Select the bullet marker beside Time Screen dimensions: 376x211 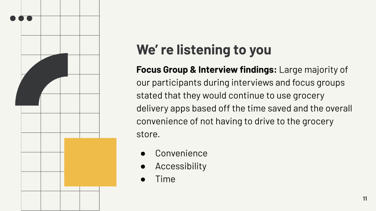click(143, 179)
